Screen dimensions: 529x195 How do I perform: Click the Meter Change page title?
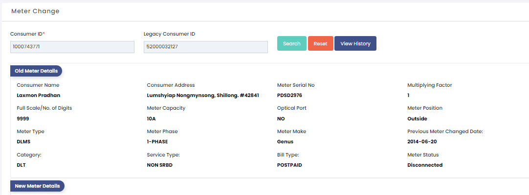35,11
